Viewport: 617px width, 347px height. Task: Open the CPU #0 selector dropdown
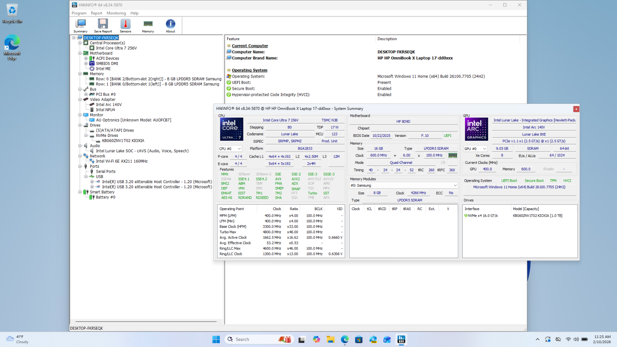[x=230, y=149]
